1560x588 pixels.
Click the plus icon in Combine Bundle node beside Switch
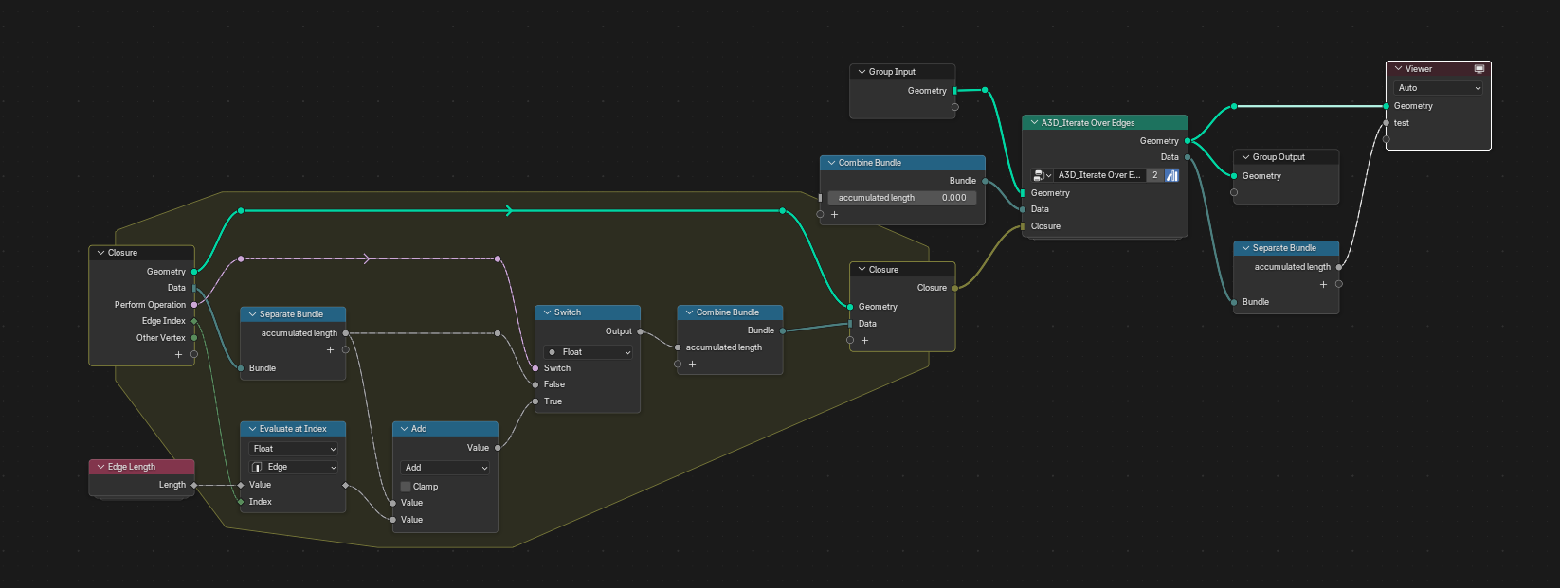692,365
